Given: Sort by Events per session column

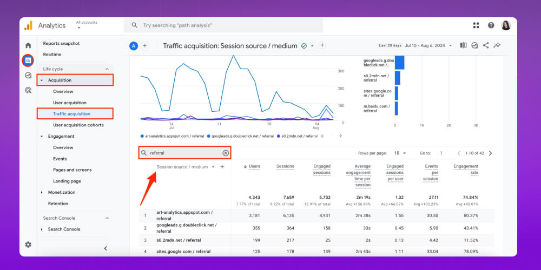Looking at the screenshot, I should [431, 173].
